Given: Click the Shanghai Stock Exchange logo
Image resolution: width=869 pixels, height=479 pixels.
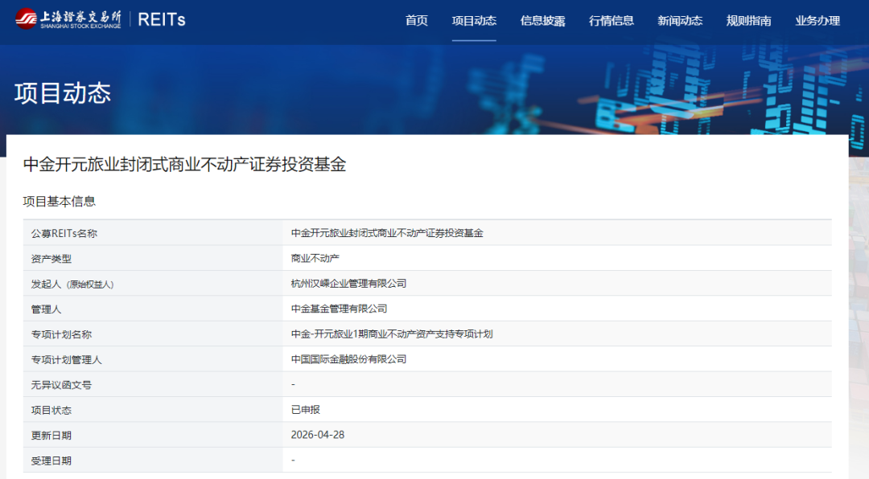Looking at the screenshot, I should tap(68, 19).
